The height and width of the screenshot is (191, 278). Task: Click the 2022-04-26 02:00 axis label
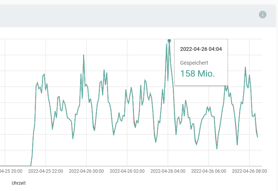(x=127, y=171)
